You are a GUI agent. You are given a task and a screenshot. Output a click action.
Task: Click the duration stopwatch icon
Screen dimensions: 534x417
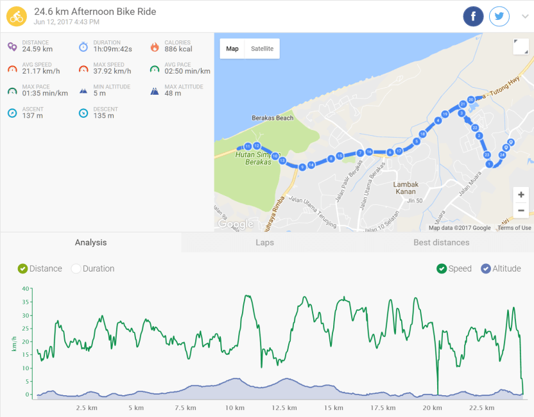tap(83, 47)
